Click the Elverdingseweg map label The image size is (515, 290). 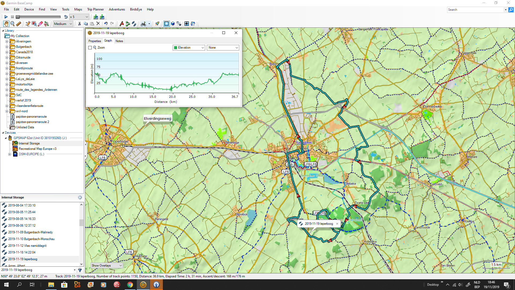click(x=157, y=118)
